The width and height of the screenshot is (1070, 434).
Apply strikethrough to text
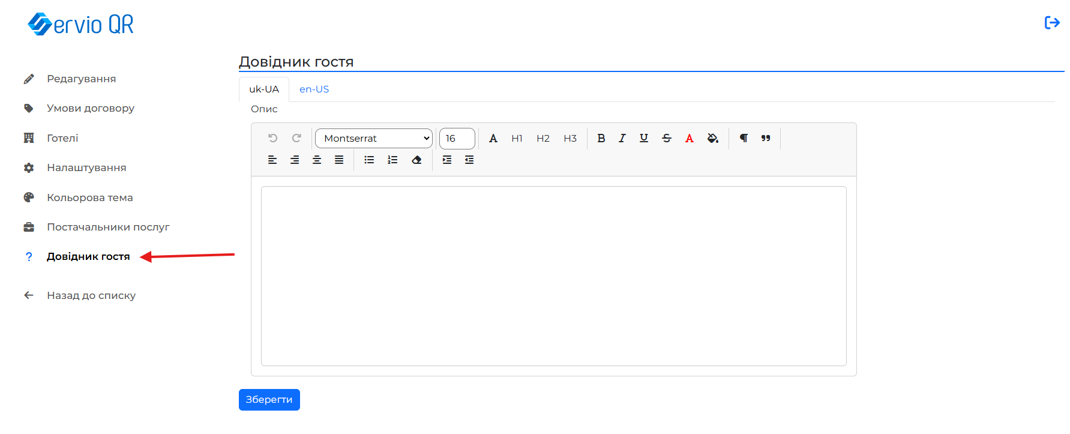click(x=667, y=138)
